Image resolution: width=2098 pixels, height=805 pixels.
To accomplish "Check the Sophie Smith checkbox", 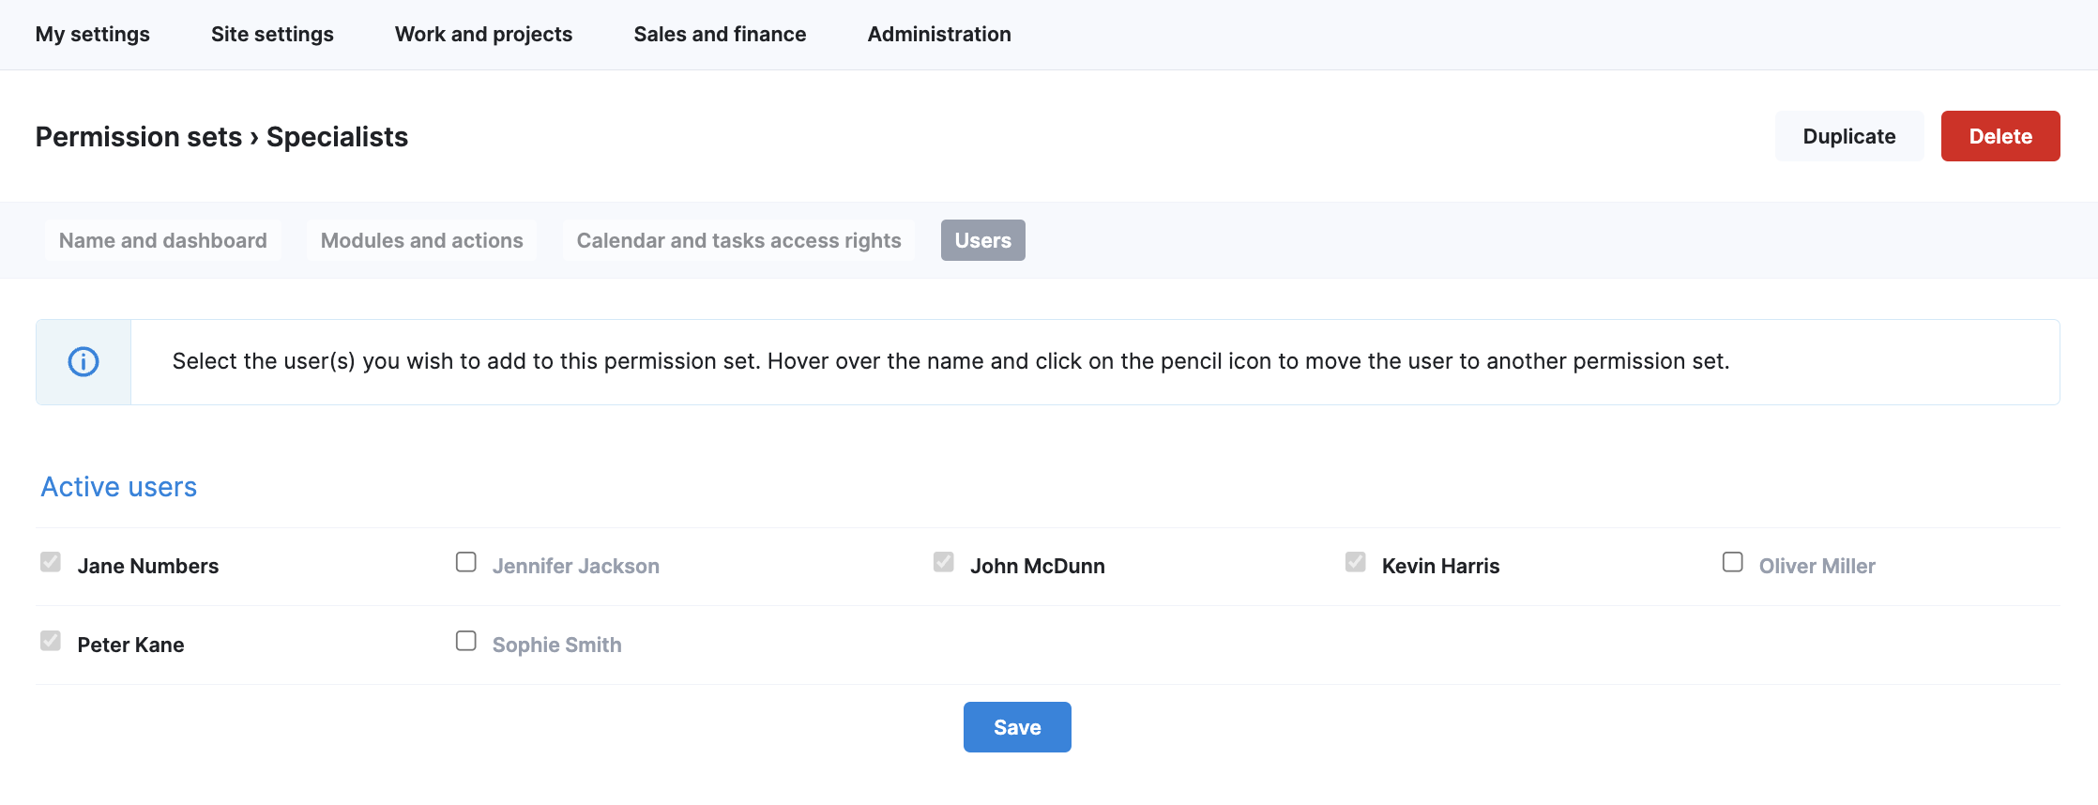I will (466, 641).
